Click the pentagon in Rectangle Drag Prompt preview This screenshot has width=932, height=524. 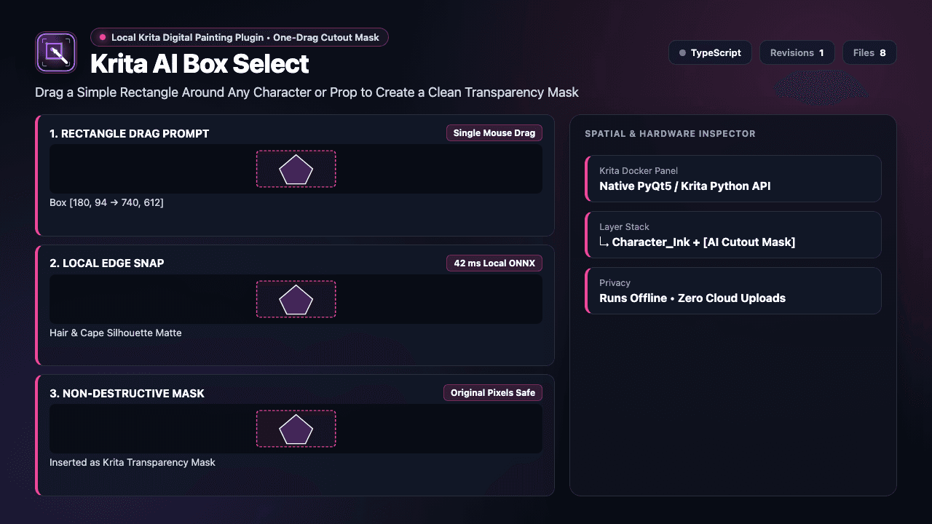296,170
